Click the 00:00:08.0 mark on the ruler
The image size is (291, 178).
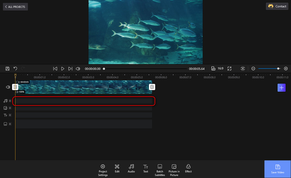[x=210, y=77]
